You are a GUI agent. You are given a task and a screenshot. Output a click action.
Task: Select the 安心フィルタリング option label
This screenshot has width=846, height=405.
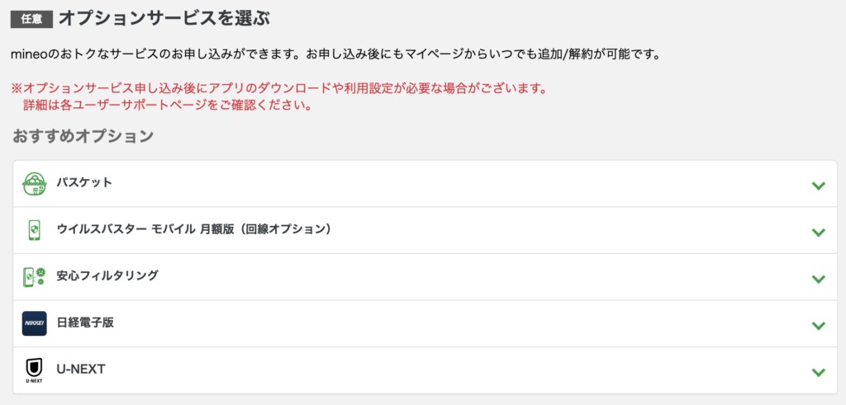coord(107,275)
